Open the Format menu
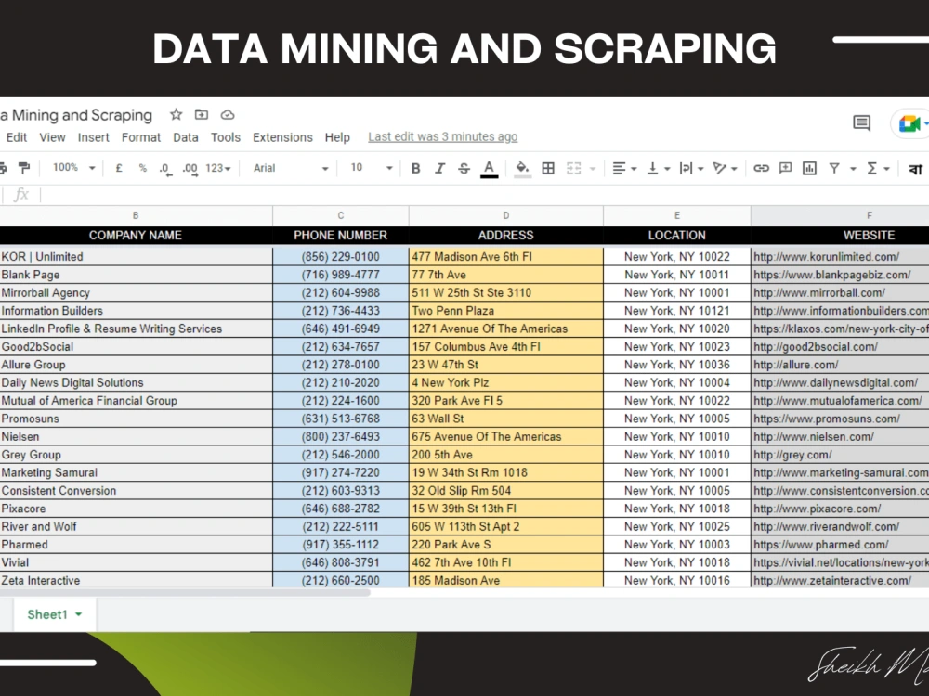This screenshot has height=696, width=929. [x=141, y=137]
